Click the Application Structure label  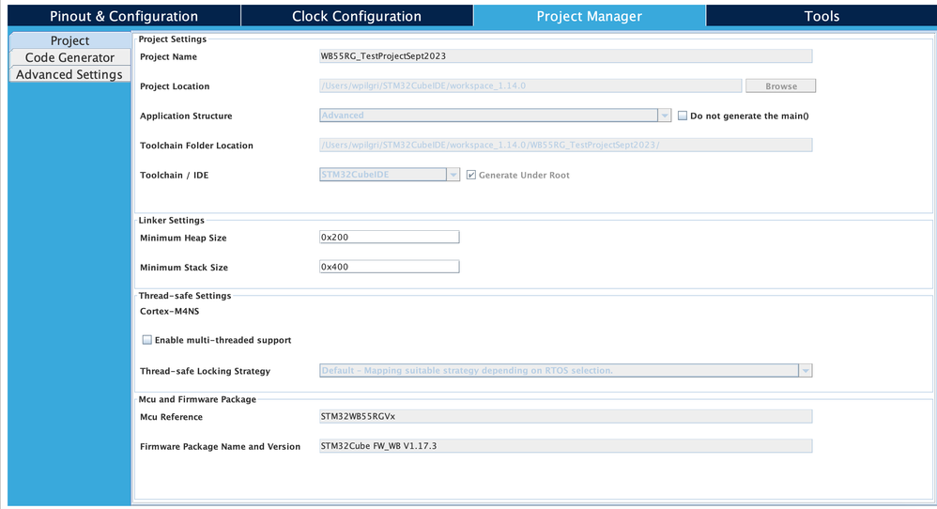pyautogui.click(x=186, y=116)
